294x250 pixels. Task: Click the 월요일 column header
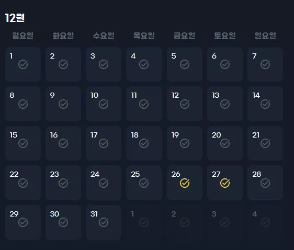pyautogui.click(x=22, y=36)
